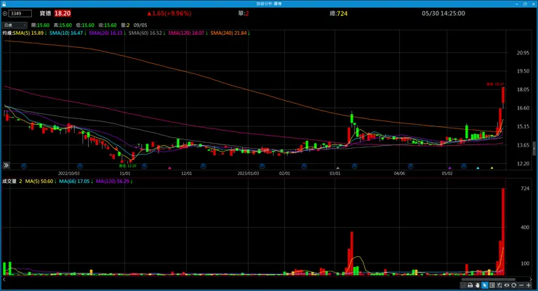Viewport: 538px width, 291px height.
Task: Click the tall red volume bar at 724
Action: coord(503,231)
